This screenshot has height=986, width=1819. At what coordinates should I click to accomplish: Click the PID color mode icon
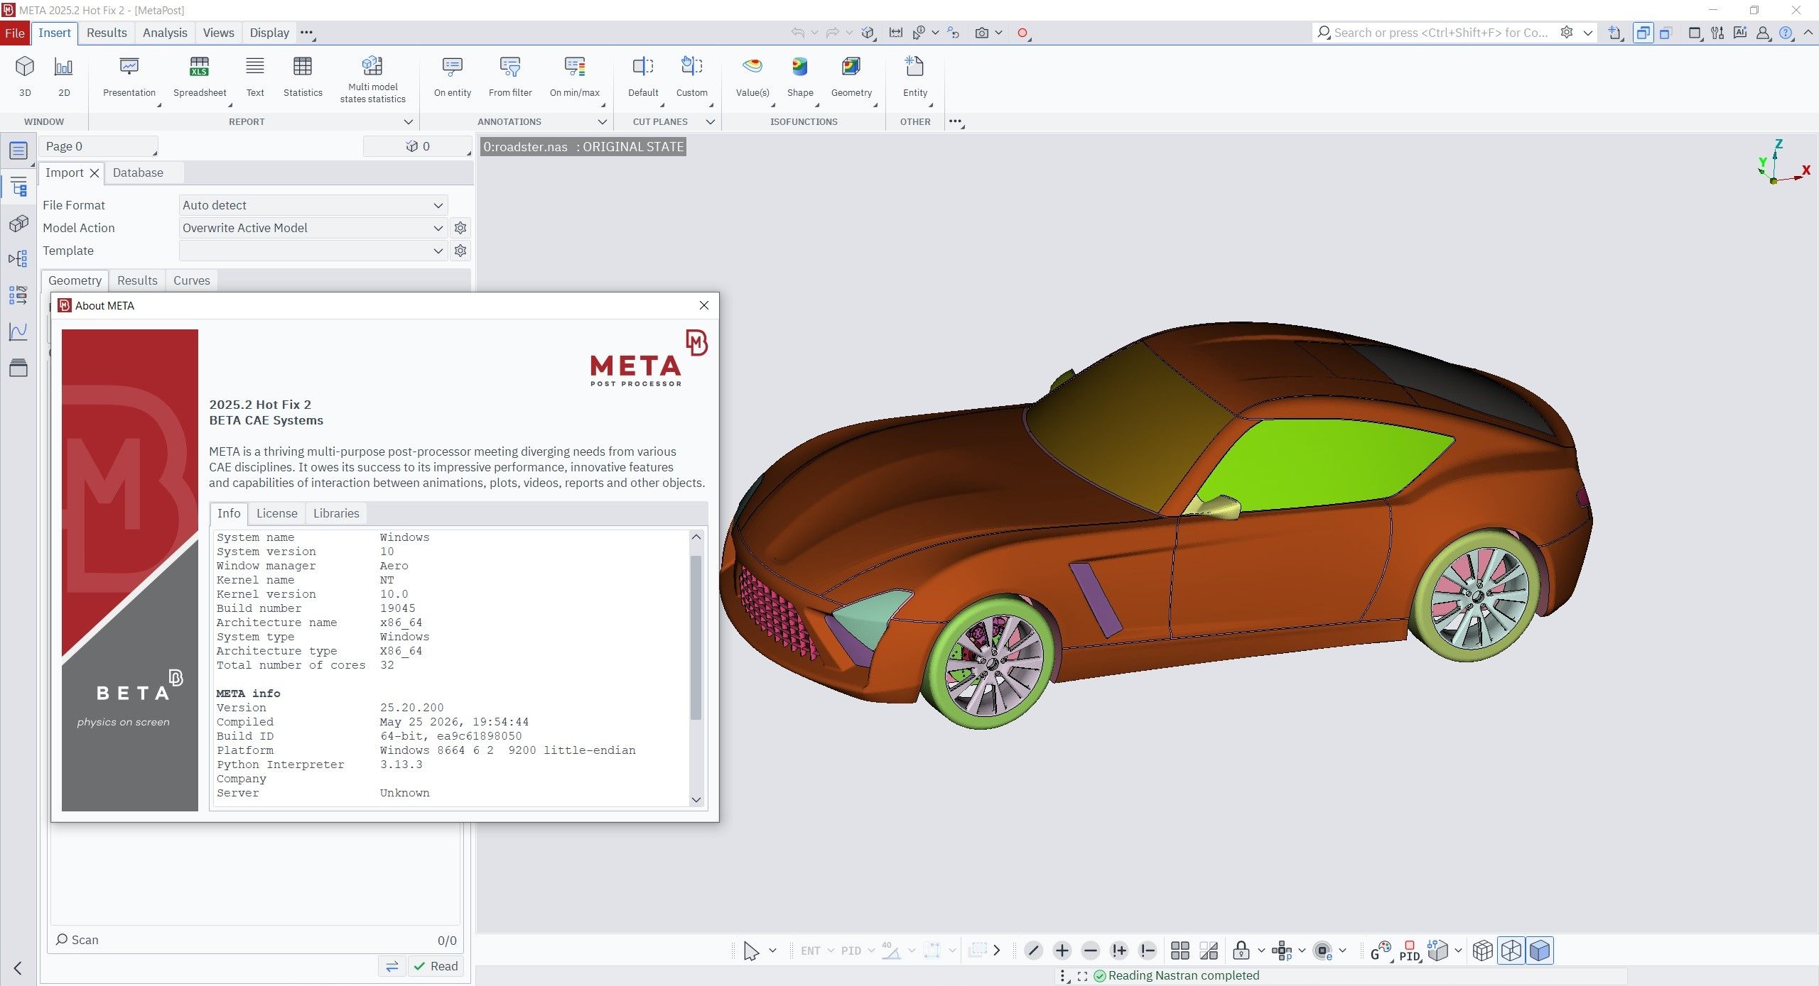coord(1410,951)
